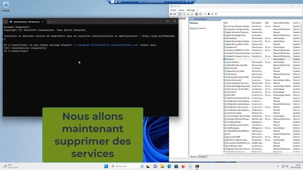The image size is (303, 170).
Task: Select the BranchCache service row
Action: tap(262, 68)
